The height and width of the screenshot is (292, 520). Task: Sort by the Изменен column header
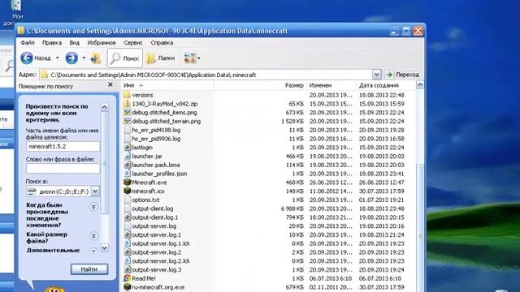[320, 85]
